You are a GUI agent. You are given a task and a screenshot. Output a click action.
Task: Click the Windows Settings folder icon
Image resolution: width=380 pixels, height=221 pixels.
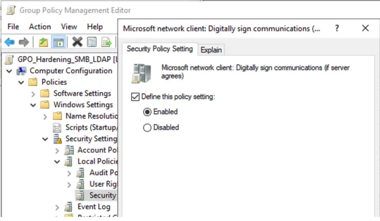point(45,105)
